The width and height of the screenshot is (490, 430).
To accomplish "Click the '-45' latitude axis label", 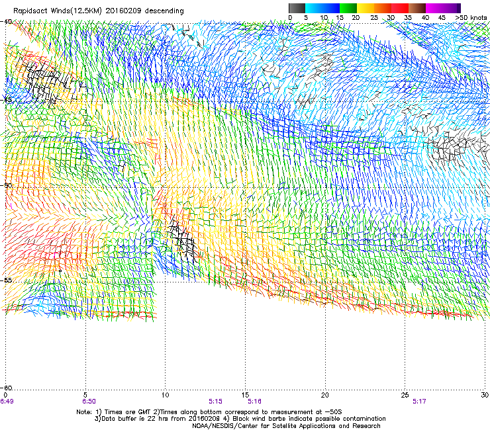I will click(7, 101).
